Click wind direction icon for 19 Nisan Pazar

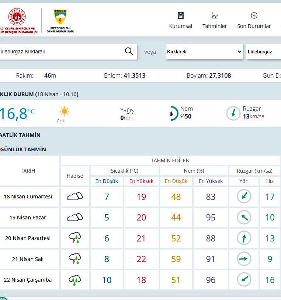244,218
